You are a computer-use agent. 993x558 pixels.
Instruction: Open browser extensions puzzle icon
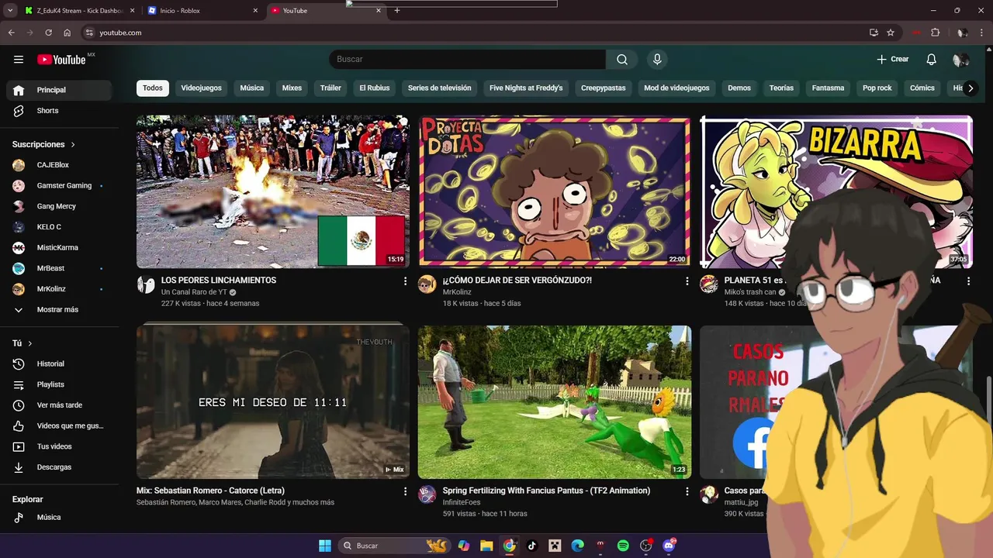[936, 33]
